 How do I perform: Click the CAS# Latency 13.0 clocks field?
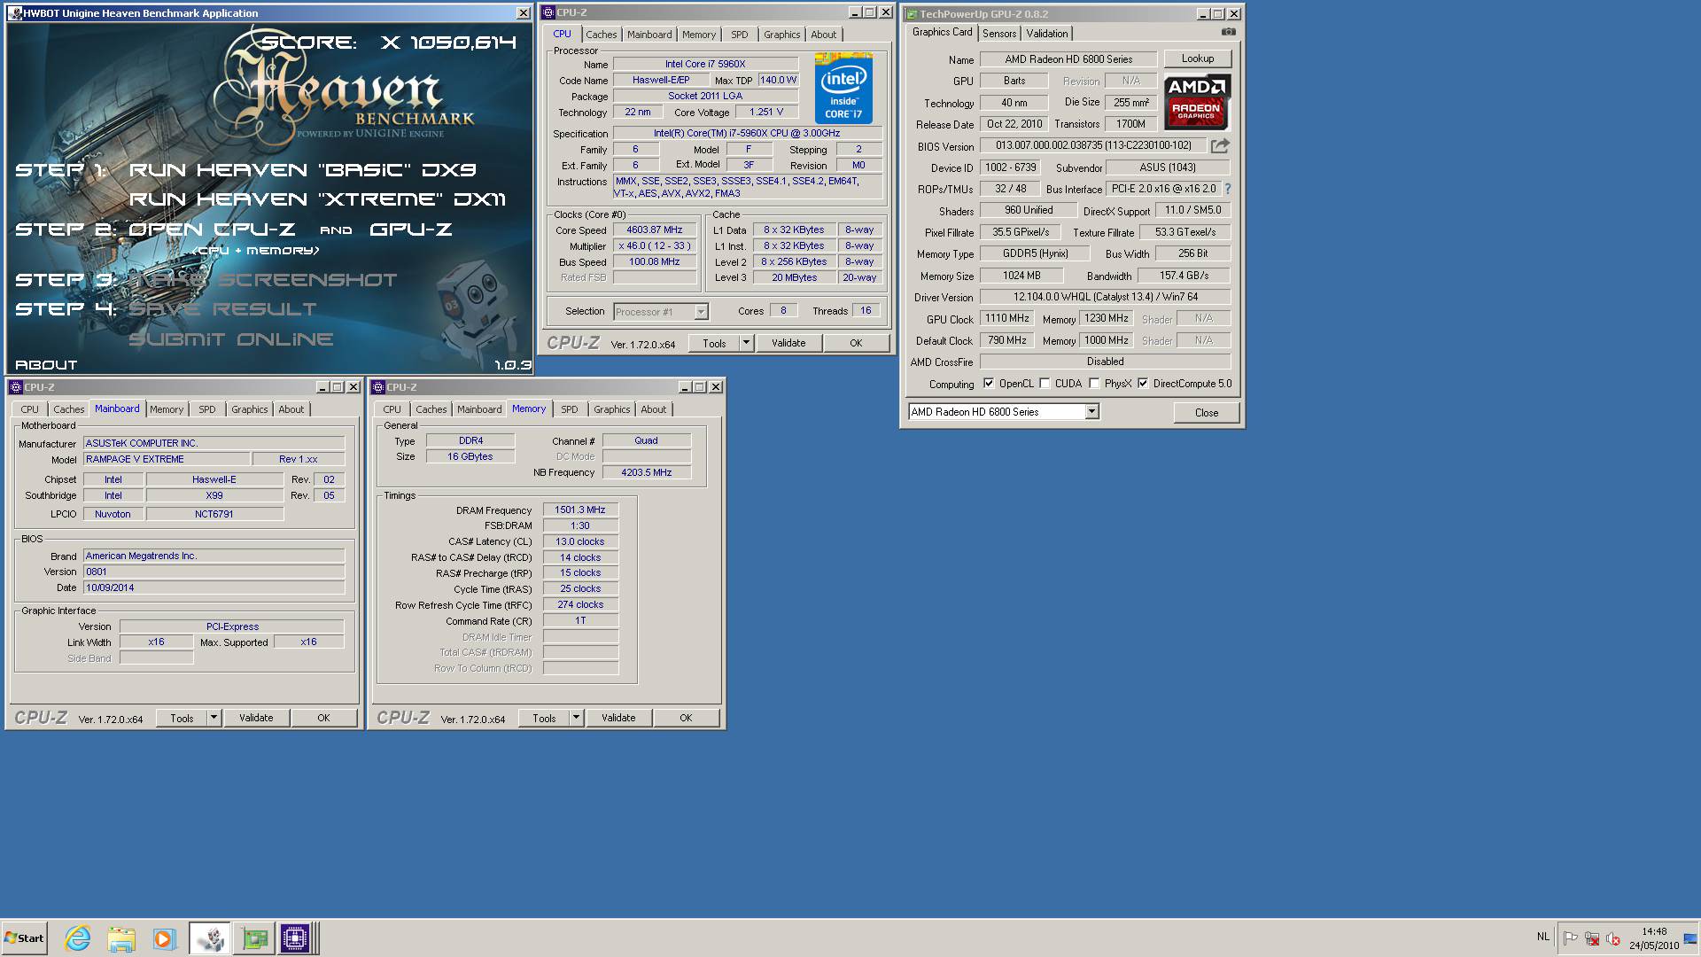coord(580,541)
